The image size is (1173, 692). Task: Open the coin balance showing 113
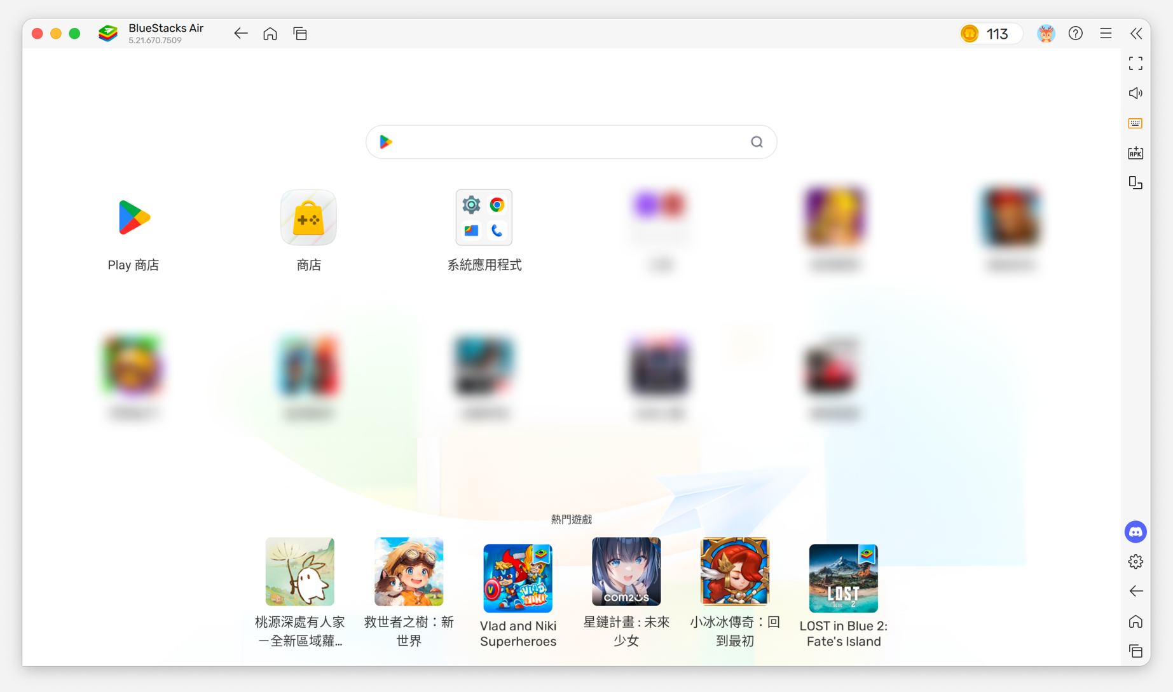tap(991, 34)
